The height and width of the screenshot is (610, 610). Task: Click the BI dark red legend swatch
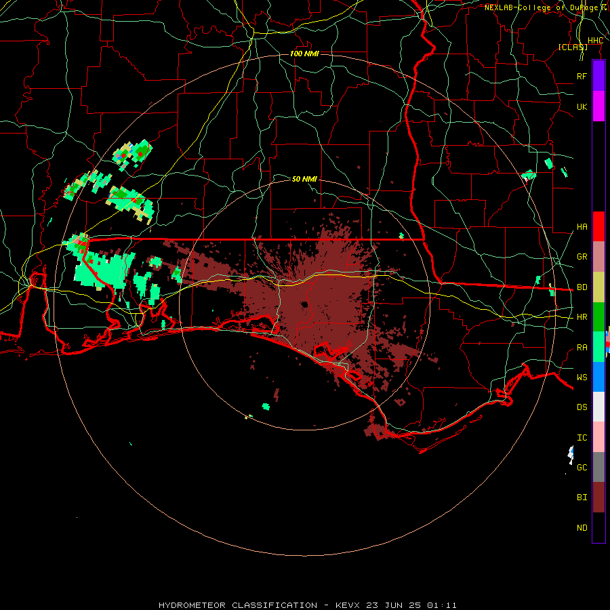[x=598, y=497]
